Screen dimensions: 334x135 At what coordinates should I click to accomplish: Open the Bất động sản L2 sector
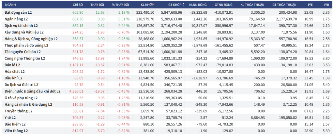click(x=19, y=12)
